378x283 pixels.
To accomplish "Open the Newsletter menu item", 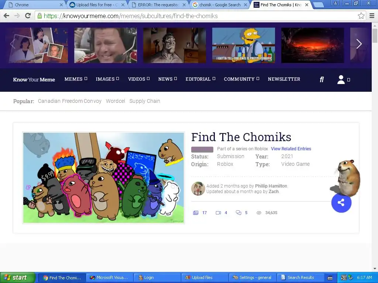I will (x=284, y=79).
